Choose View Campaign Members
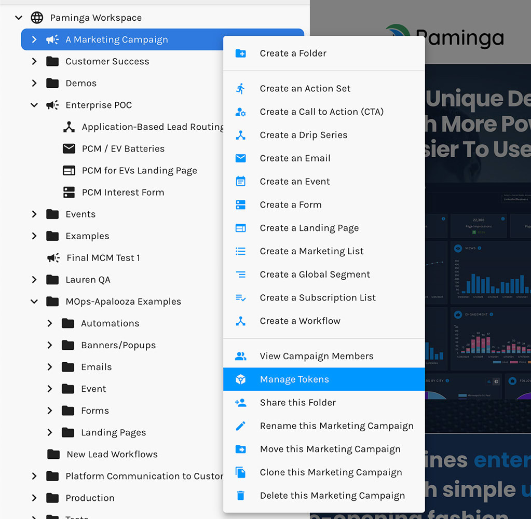The width and height of the screenshot is (531, 519). tap(324, 356)
